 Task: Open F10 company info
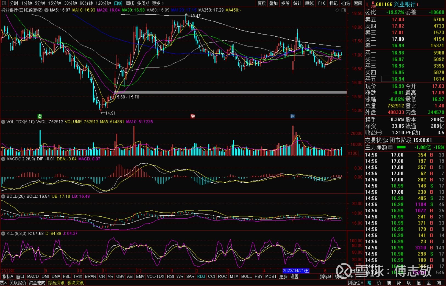(322, 3)
